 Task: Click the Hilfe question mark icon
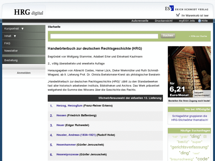[x=200, y=21]
